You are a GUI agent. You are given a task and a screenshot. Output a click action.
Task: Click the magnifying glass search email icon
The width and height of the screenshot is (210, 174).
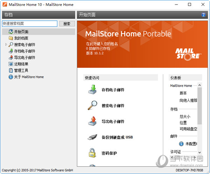click(x=92, y=106)
